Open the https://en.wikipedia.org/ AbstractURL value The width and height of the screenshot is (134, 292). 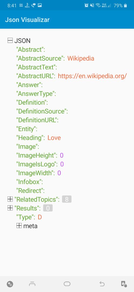92,76
